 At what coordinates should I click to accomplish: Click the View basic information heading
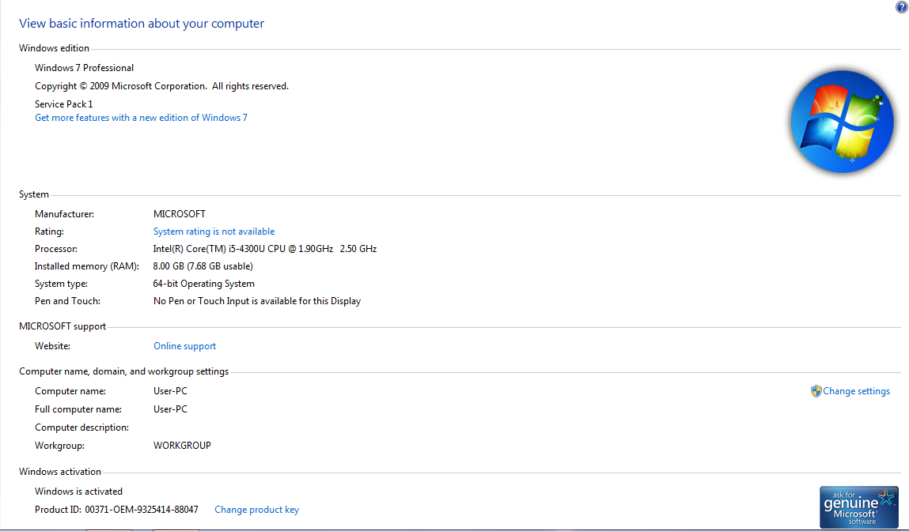click(142, 24)
